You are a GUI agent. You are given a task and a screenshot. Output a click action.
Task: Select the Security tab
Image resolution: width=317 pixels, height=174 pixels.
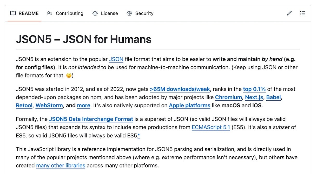[x=144, y=13]
